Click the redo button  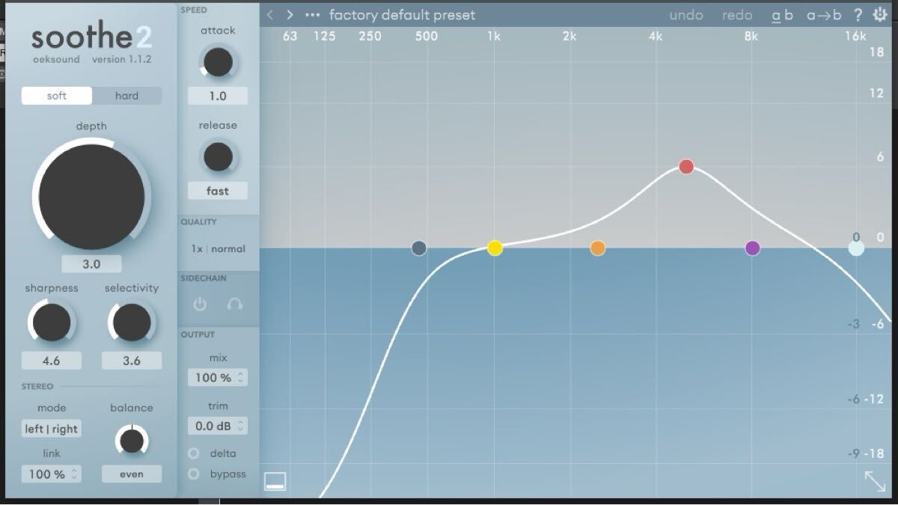point(737,15)
